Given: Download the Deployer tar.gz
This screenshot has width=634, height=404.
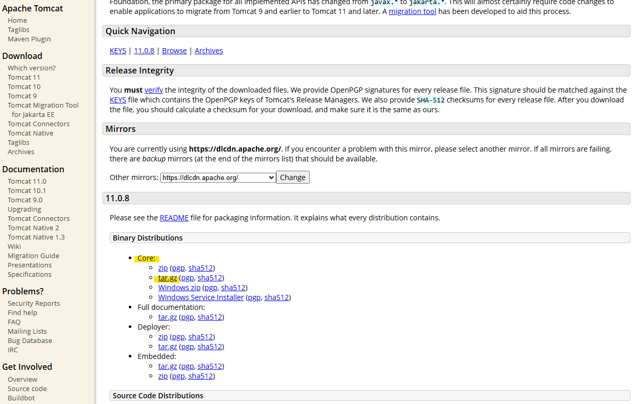Looking at the screenshot, I should click(168, 347).
